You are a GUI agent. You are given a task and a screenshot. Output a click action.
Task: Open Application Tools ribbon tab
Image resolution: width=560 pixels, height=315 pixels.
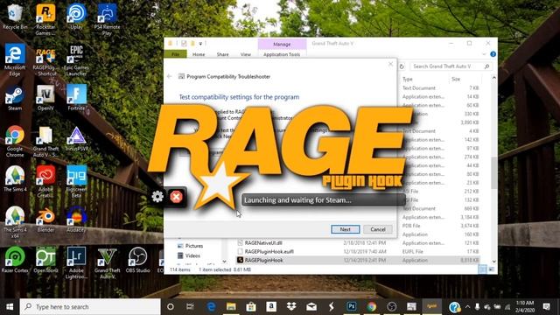pos(282,54)
